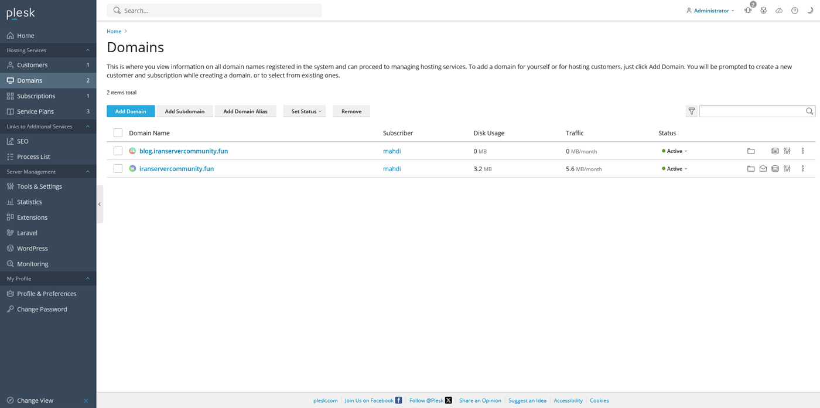This screenshot has height=408, width=820.
Task: Open the databases icon for iranservercommunity.fun
Action: click(x=775, y=169)
